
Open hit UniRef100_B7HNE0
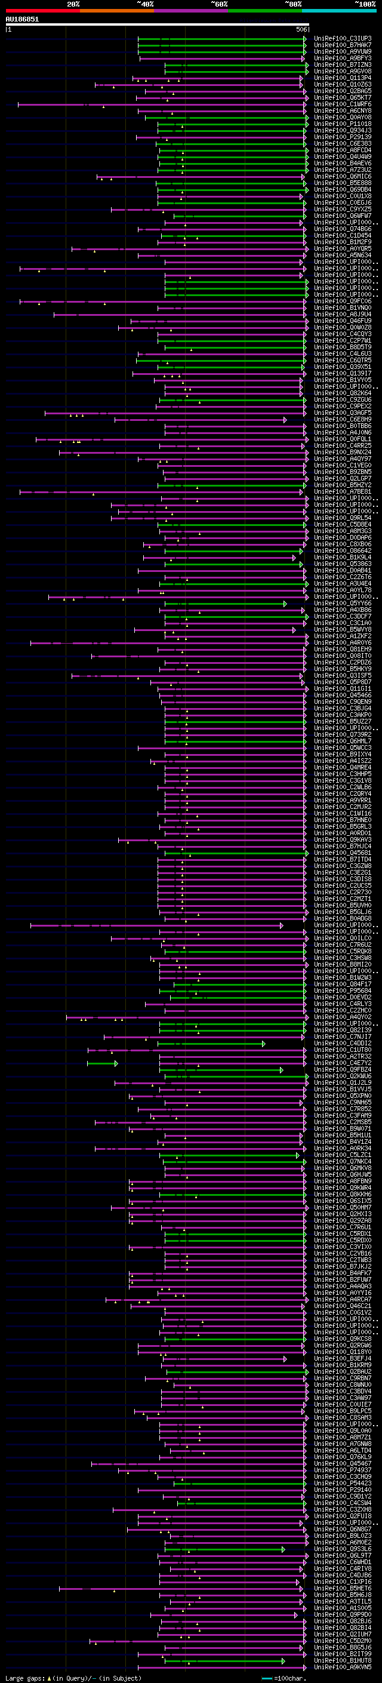pos(342,820)
